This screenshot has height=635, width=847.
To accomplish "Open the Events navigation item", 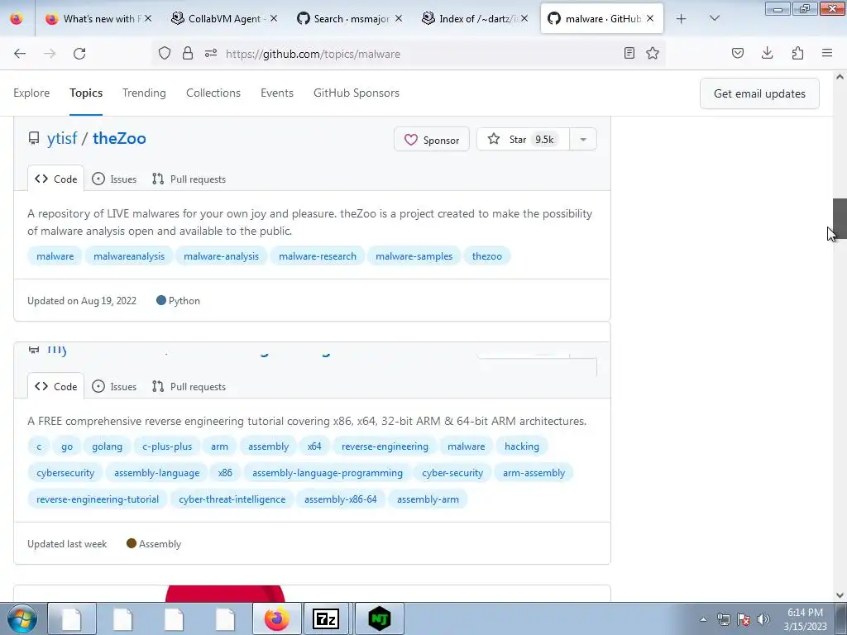I will 277,93.
